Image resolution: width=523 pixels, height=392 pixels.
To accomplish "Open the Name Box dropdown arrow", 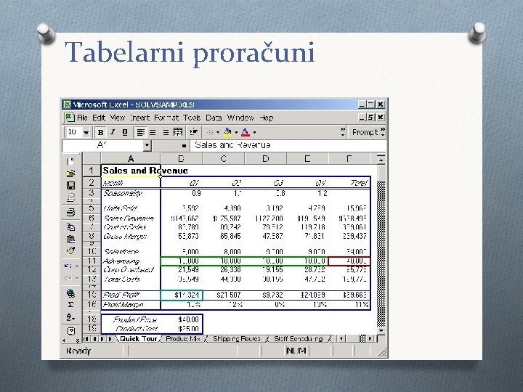I will tap(147, 145).
